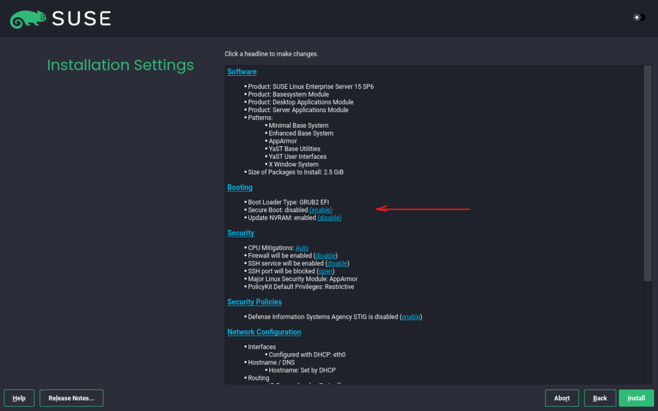Screen dimensions: 658x411
Task: Select text 'Major Linux Security Module: AppArmor'
Action: [303, 279]
